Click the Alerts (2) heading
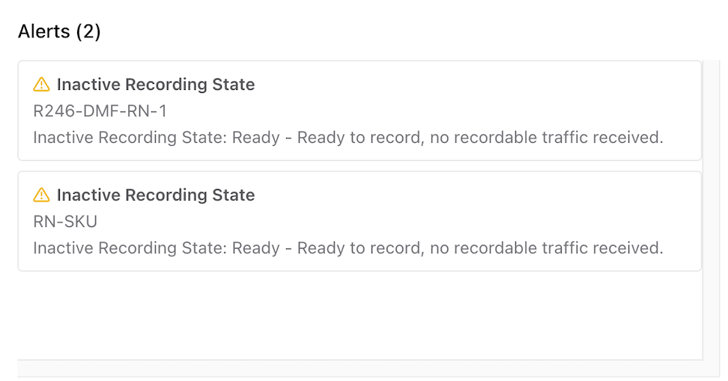 [x=59, y=31]
